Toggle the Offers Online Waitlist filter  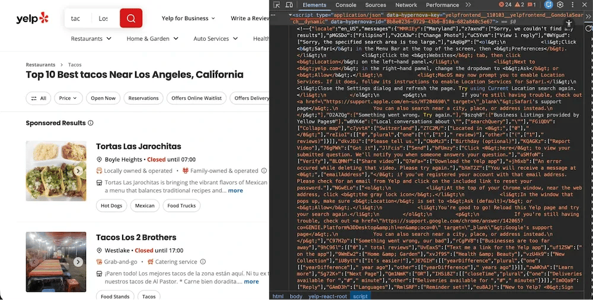[196, 98]
